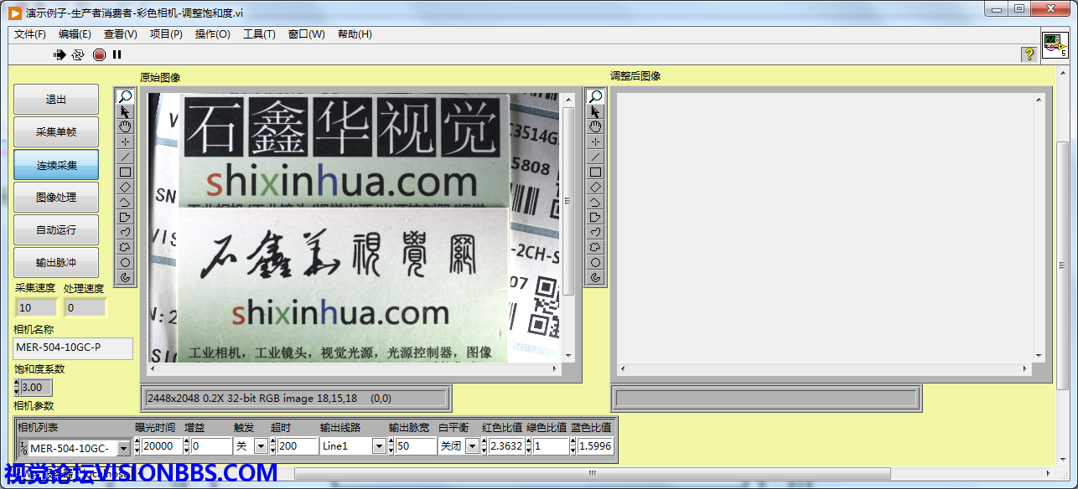
Task: Open context help with the yellow question icon
Action: pyautogui.click(x=1029, y=54)
